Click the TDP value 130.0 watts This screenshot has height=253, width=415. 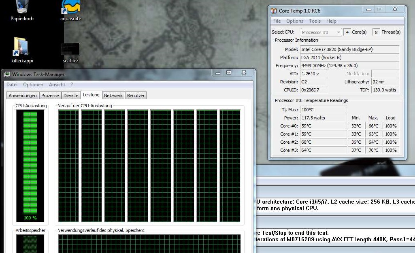click(x=385, y=90)
